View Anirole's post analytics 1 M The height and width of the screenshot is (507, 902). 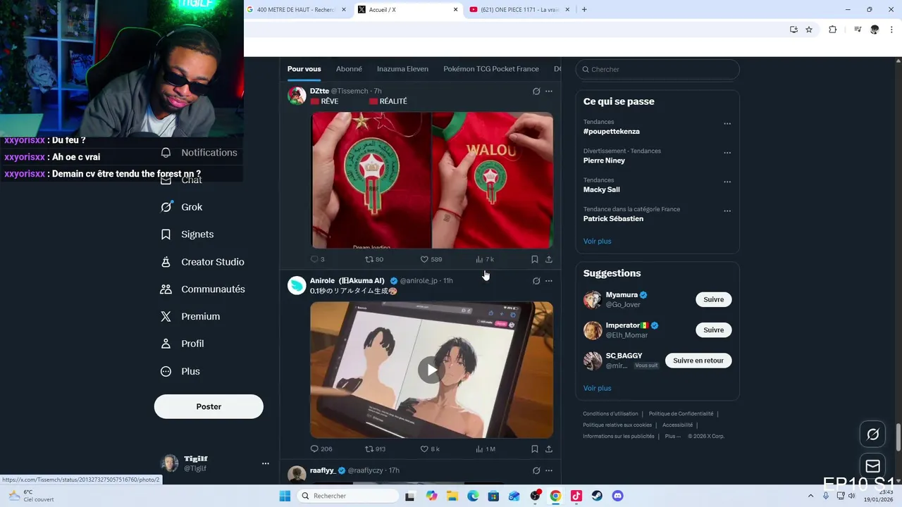(486, 449)
